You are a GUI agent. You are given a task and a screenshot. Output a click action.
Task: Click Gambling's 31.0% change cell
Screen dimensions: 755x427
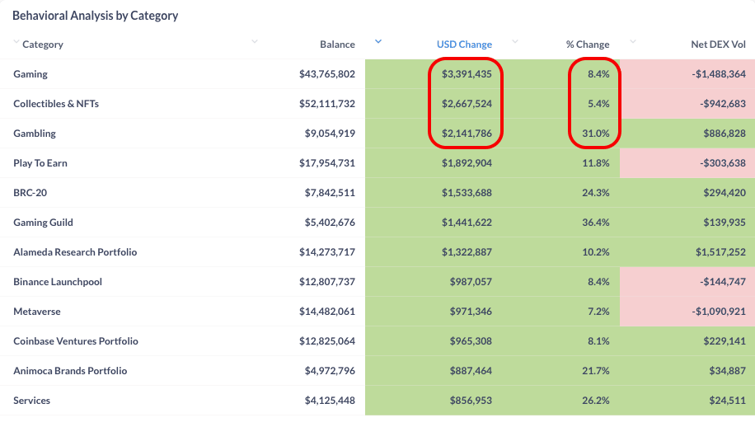(x=595, y=134)
